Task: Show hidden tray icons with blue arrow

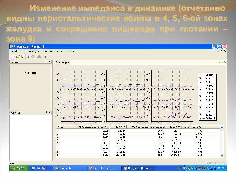Action: coord(184,168)
